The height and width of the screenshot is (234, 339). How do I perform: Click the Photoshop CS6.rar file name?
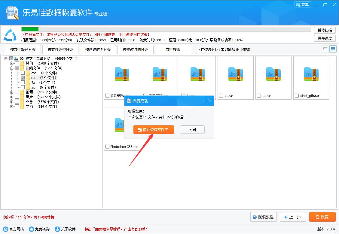[x=124, y=147]
